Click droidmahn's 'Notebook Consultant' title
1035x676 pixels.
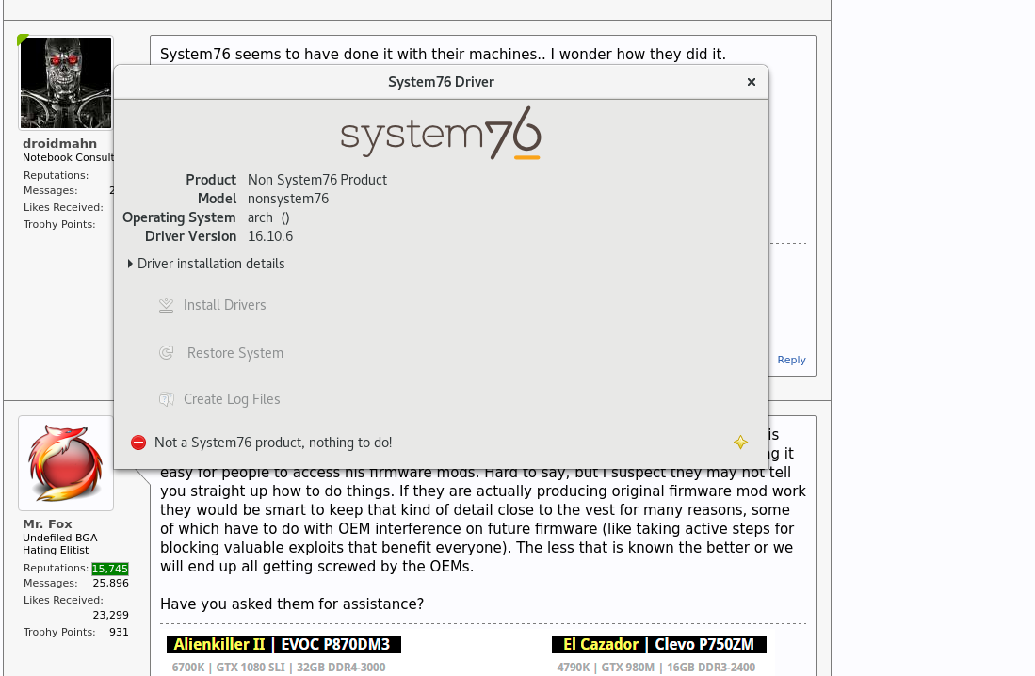point(68,158)
